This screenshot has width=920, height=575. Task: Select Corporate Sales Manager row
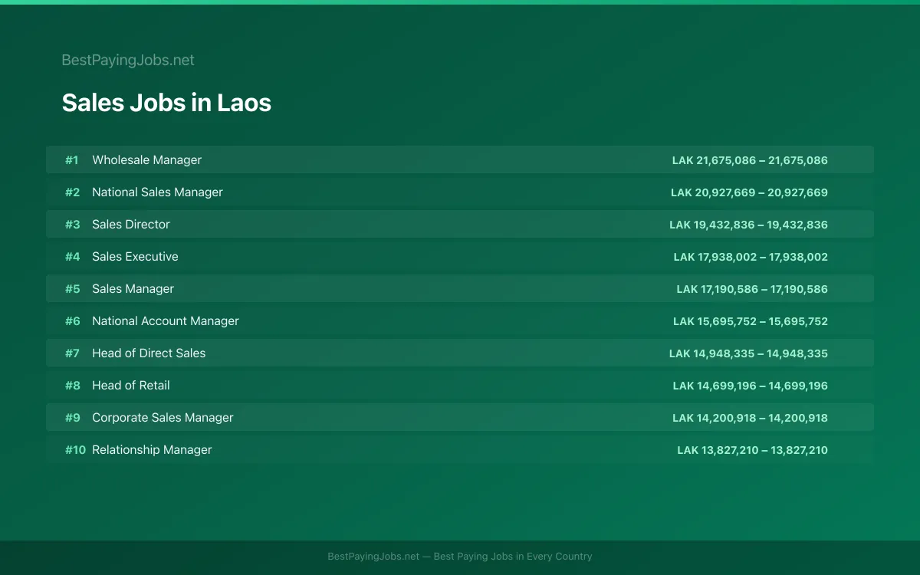point(460,417)
